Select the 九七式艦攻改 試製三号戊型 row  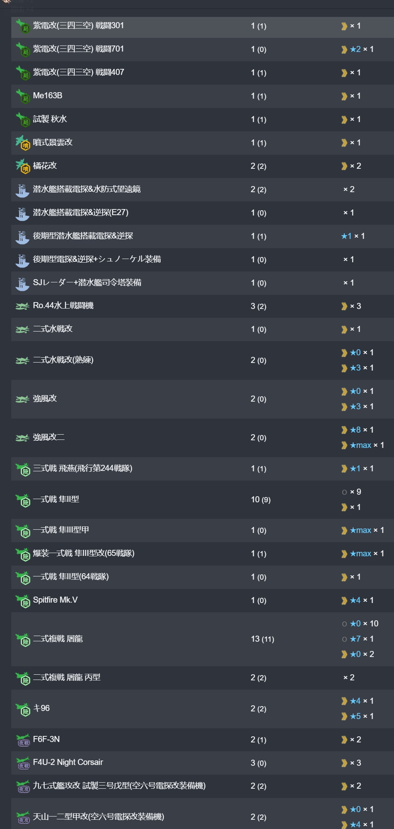[203, 786]
